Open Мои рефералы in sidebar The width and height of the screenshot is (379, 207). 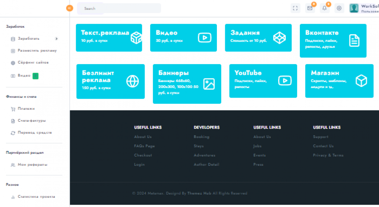[32, 165]
